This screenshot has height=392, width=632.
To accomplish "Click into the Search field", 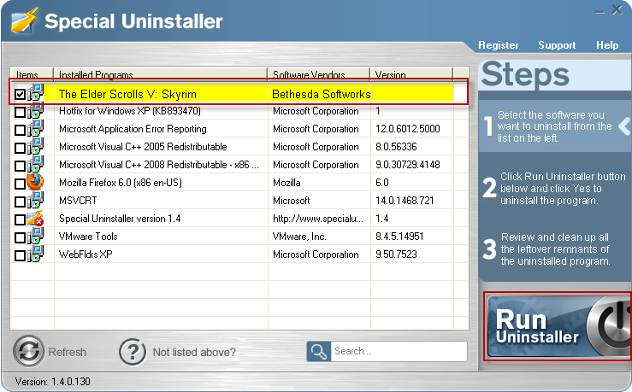I will (399, 351).
